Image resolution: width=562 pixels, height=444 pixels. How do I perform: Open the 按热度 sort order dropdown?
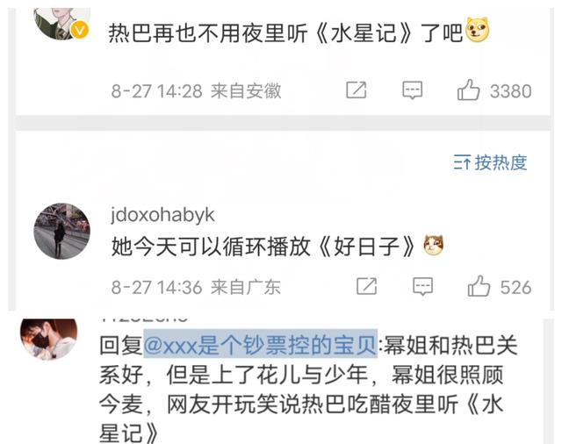(490, 162)
